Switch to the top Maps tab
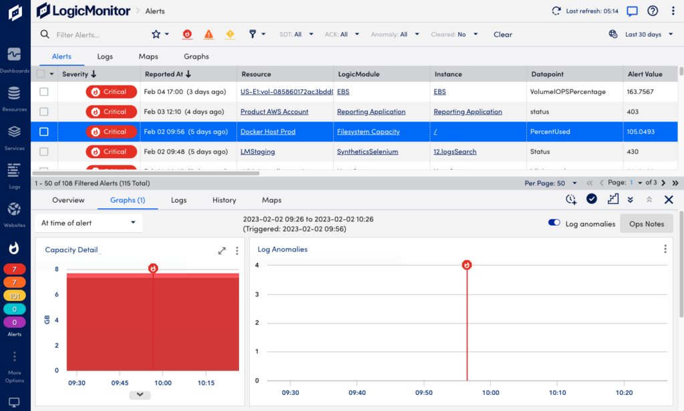 coord(148,57)
